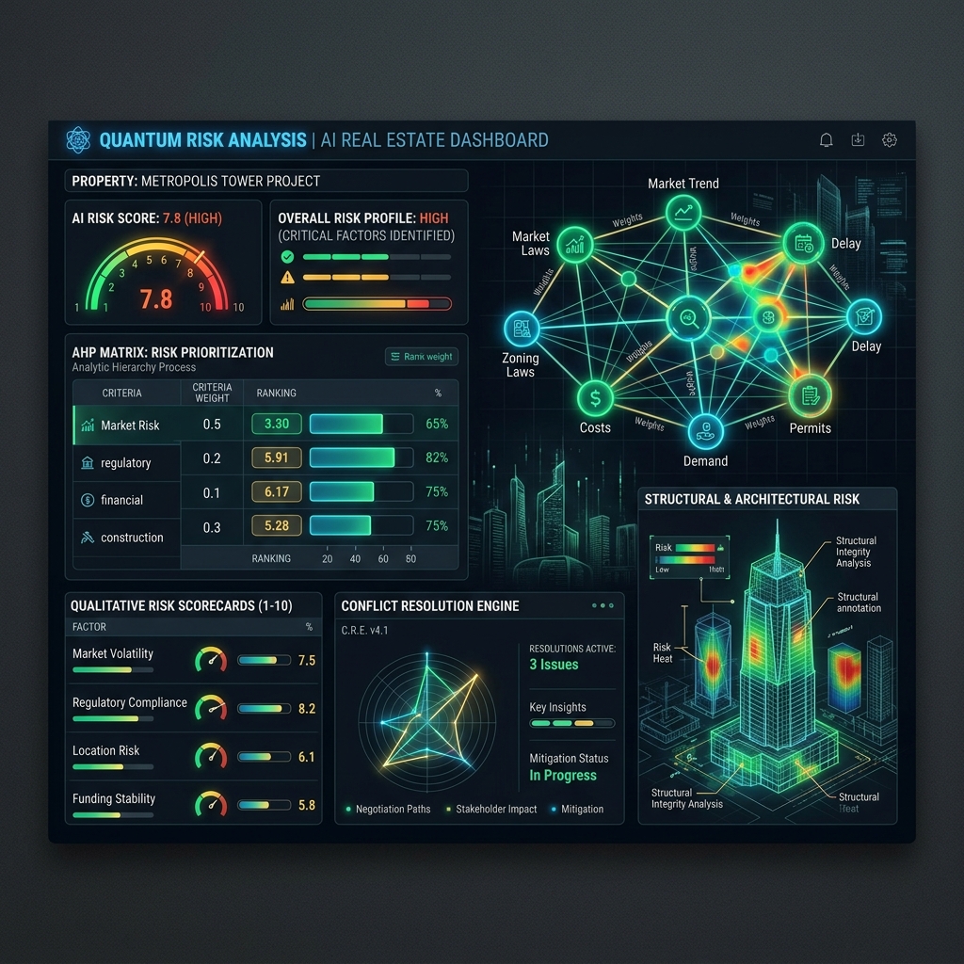Click the Regulatory Compliance gauge icon
The width and height of the screenshot is (964, 964).
point(211,708)
